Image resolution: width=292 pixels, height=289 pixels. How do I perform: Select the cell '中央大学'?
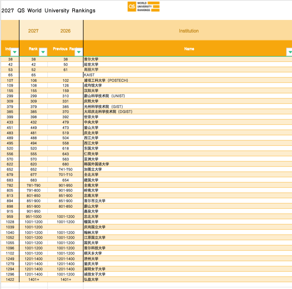point(188,122)
